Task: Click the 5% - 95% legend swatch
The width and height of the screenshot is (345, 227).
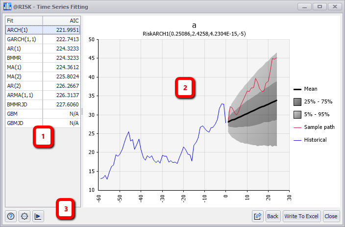Action: [297, 115]
